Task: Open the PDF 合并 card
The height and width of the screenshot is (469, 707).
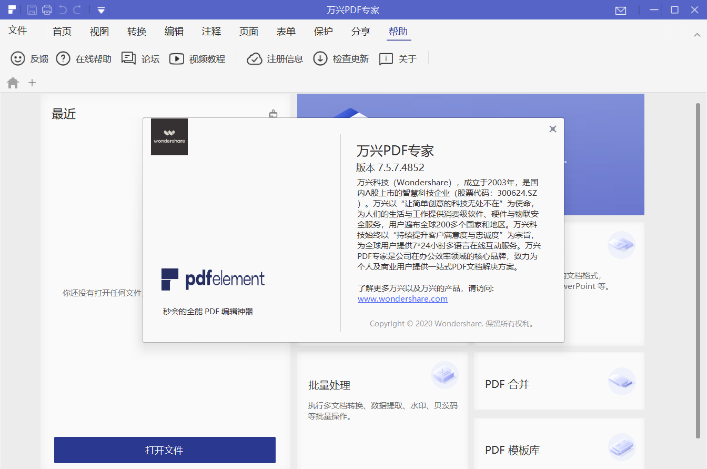Action: point(559,381)
